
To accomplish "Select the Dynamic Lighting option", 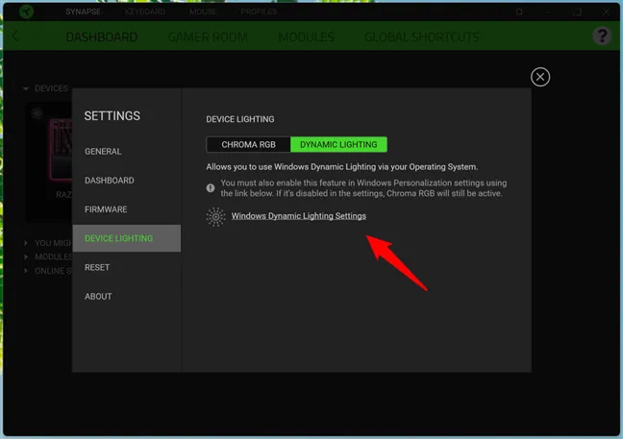I will (x=338, y=144).
